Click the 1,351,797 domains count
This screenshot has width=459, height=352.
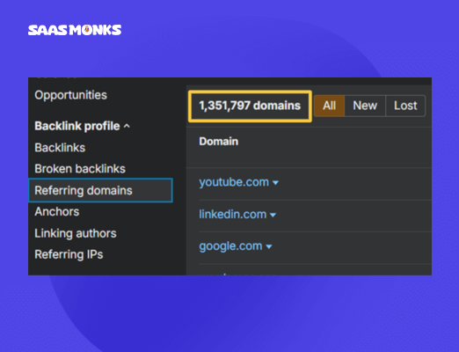coord(250,106)
